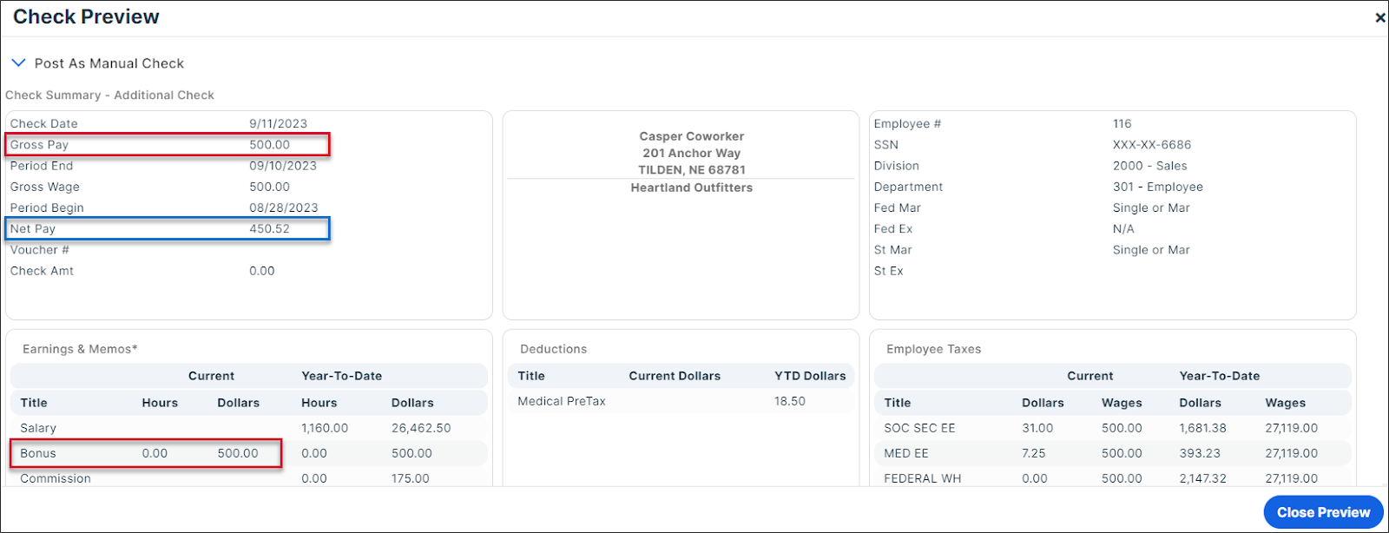Click the Period Begin 08/28/2023 value
Viewport: 1389px width, 533px height.
point(284,208)
